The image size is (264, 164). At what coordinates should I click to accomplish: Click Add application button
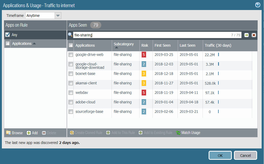pos(32,133)
